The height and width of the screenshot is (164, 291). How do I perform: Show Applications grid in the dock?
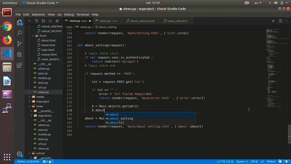pyautogui.click(x=7, y=157)
